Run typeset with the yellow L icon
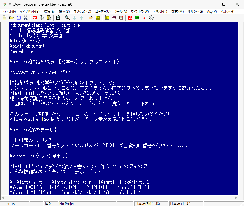The image size is (244, 206). pos(107,18)
